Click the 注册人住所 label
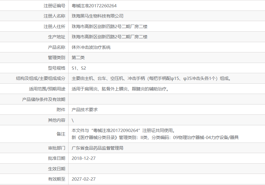Screen dimensions: 265x185 tap(54, 27)
